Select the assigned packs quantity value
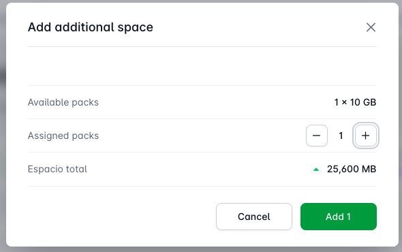The height and width of the screenshot is (252, 402). click(x=341, y=136)
